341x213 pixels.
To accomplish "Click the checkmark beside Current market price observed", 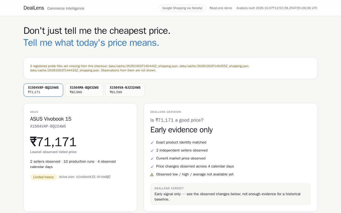I will point(152,159).
